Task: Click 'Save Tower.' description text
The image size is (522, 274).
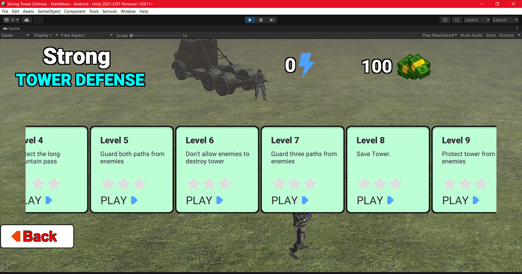Action: (374, 154)
